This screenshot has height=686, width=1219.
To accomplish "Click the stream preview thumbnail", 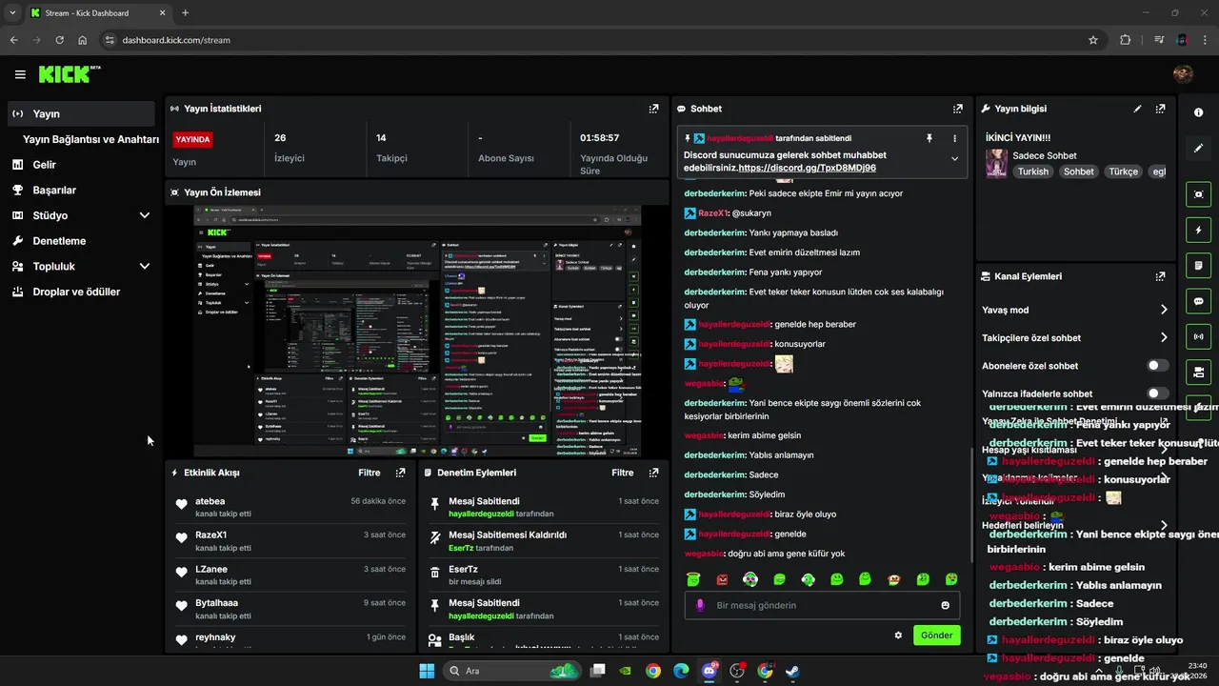I will pos(417,331).
